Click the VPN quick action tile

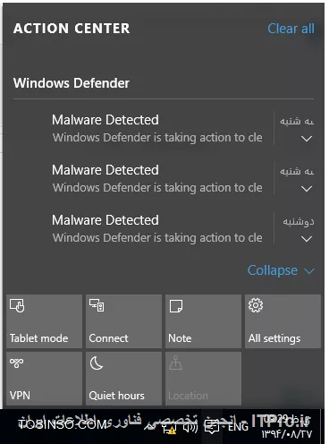(x=44, y=379)
